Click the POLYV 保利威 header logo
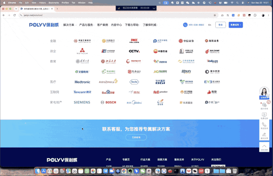 44,25
